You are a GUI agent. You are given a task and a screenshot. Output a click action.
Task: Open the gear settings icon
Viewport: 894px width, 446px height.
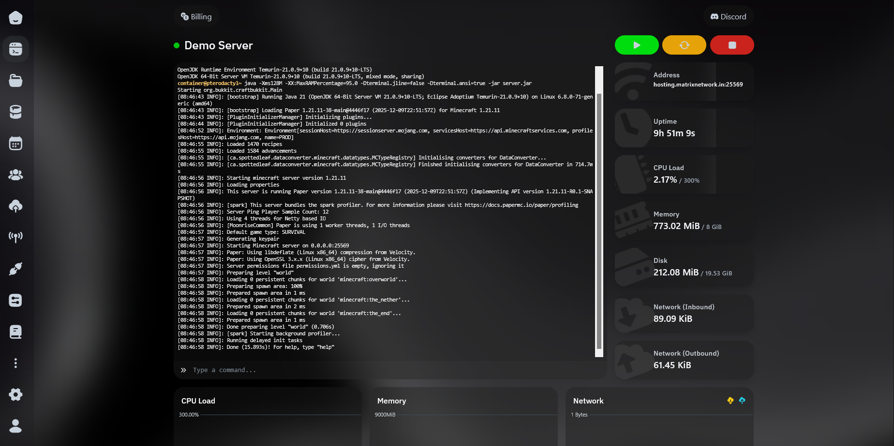pos(15,394)
